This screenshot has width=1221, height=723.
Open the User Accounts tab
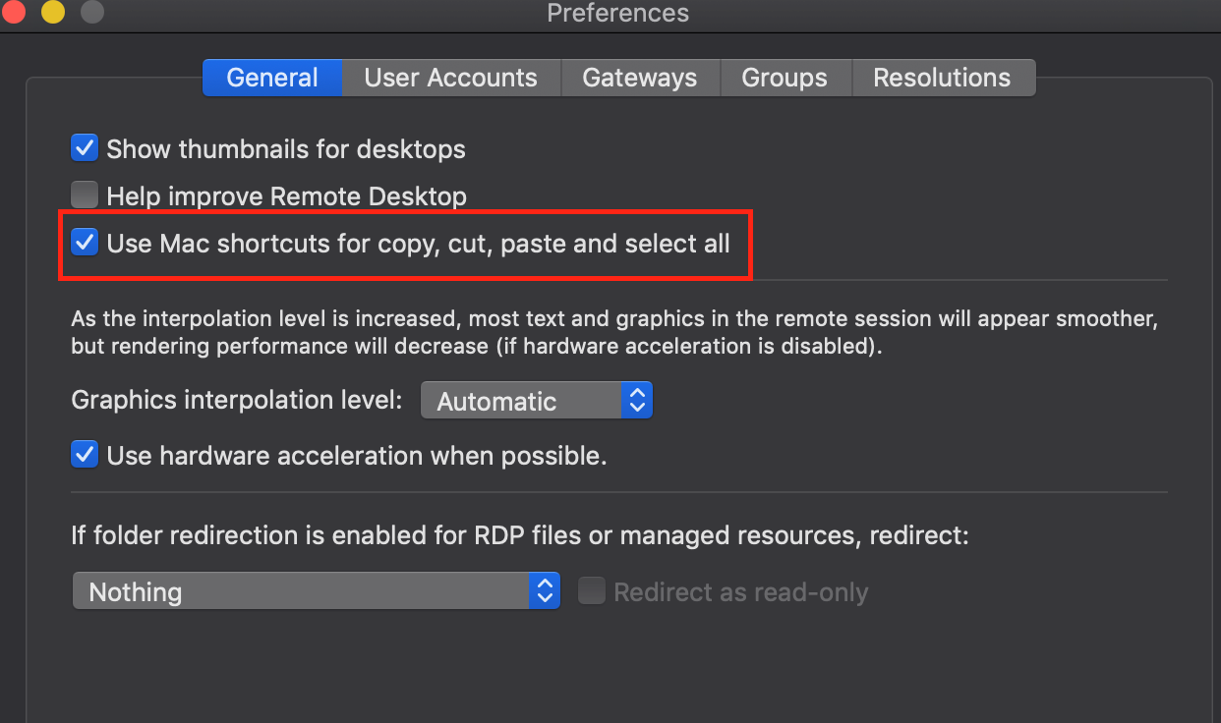450,78
